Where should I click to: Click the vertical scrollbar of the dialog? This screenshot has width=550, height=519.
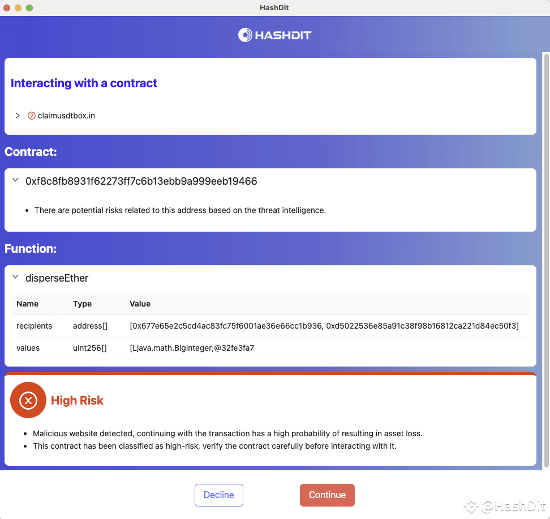(x=546, y=260)
